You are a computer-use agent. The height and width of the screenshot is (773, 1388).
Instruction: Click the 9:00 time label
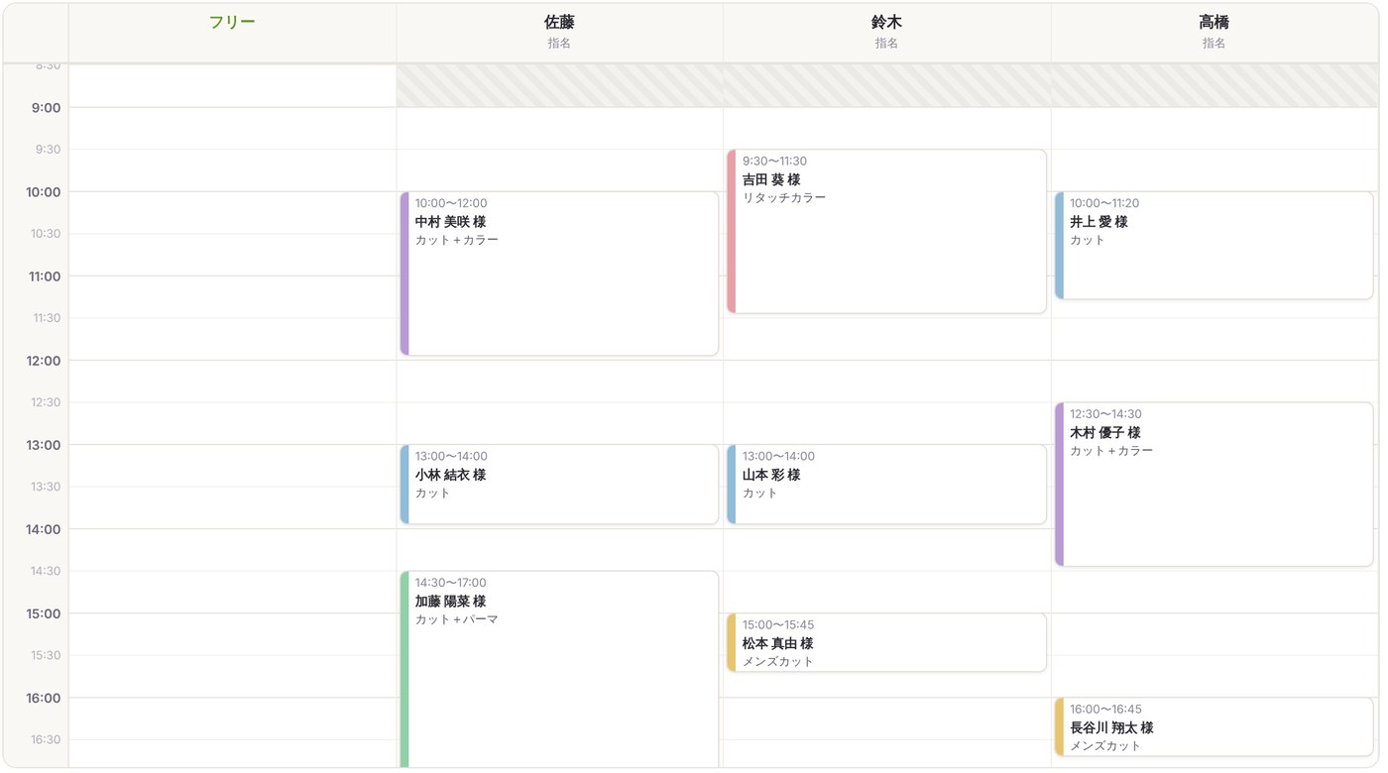(x=46, y=108)
